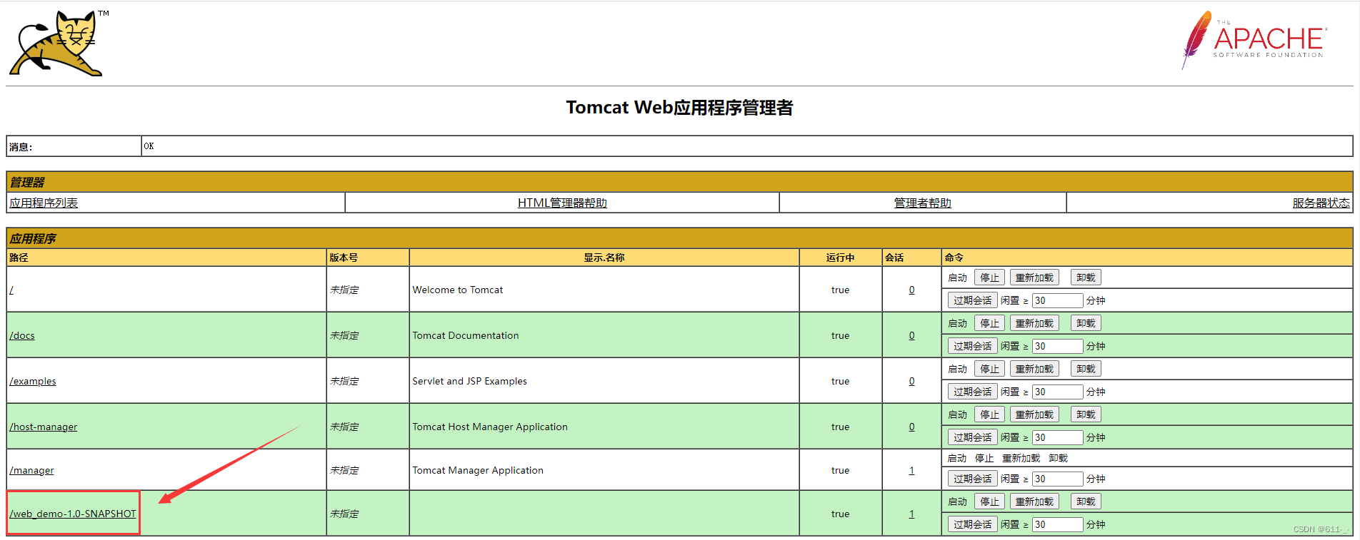
Task: Click idle minutes field for /host-manager application
Action: [x=1057, y=437]
